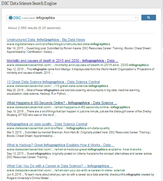Focus the infographics search input field
Image resolution: width=163 pixels, height=181 pixels.
pos(85,18)
